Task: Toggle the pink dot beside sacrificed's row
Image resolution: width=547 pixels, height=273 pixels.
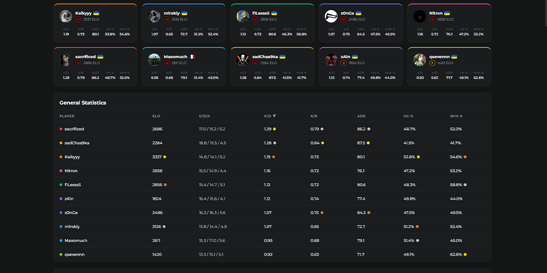Action: click(61, 129)
